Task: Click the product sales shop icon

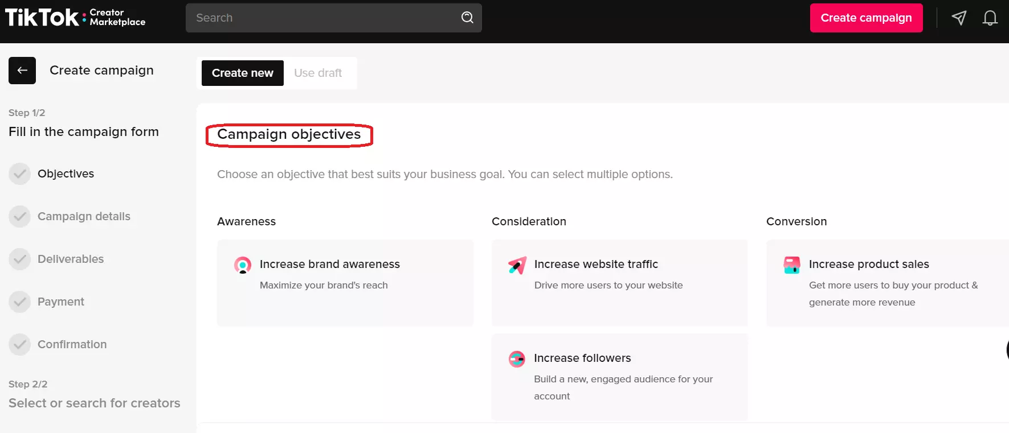Action: pos(792,265)
